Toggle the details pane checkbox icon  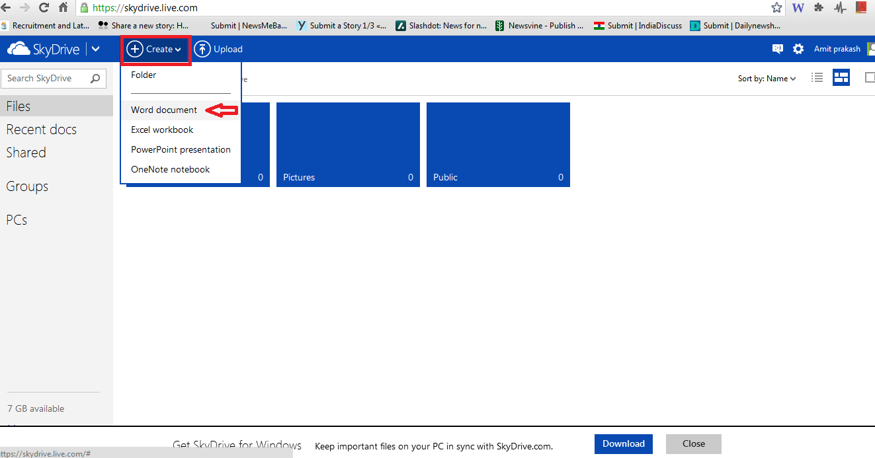[870, 78]
